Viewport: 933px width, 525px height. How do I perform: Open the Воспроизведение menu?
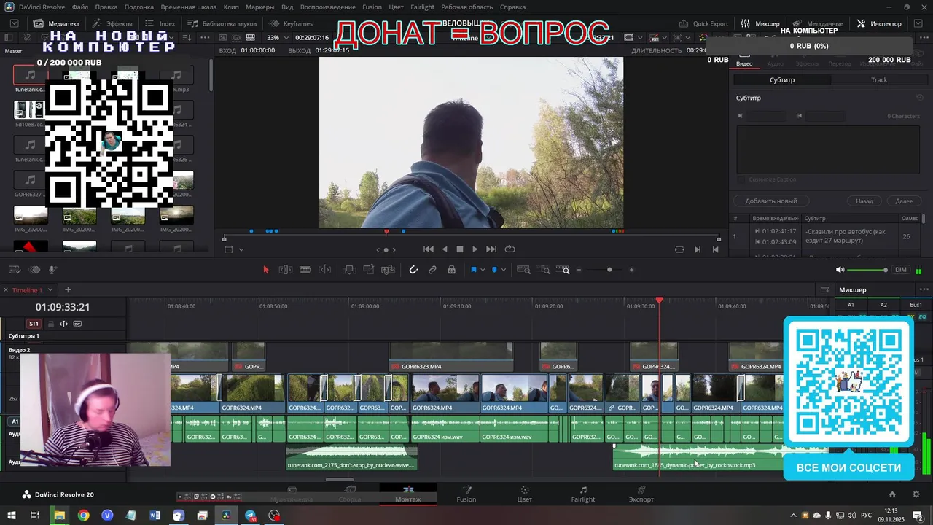[x=327, y=7]
